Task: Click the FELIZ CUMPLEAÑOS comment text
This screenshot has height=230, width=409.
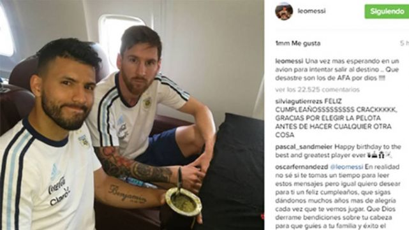Action: [x=336, y=118]
